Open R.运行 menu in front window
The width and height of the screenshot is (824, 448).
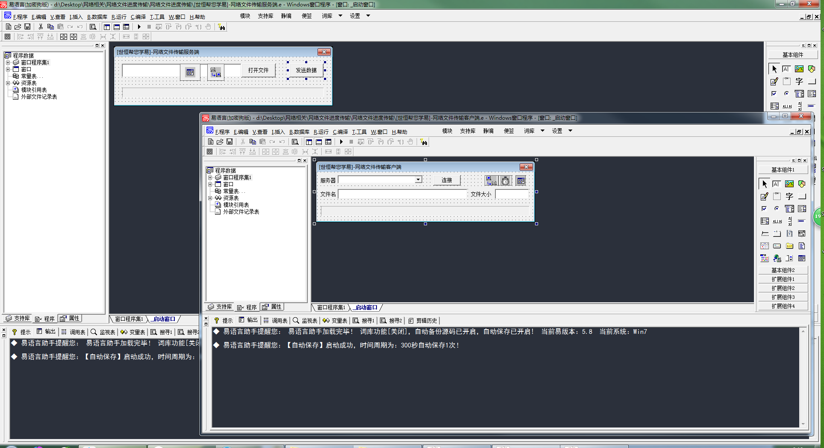point(321,132)
